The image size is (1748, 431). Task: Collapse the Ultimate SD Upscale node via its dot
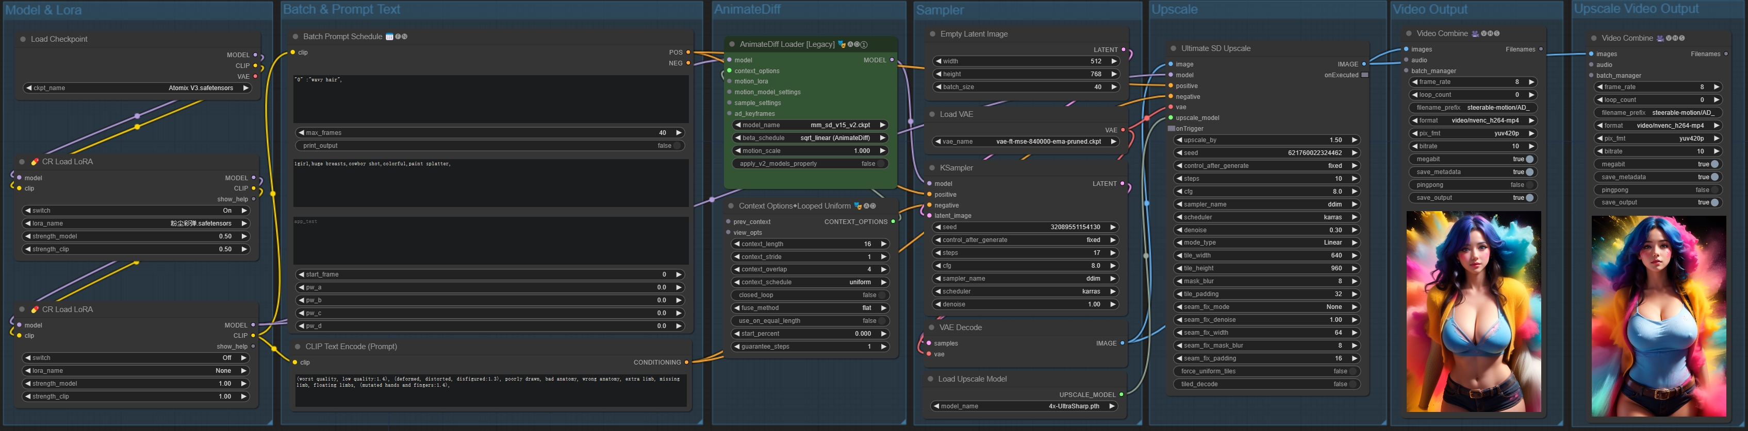click(x=1173, y=49)
